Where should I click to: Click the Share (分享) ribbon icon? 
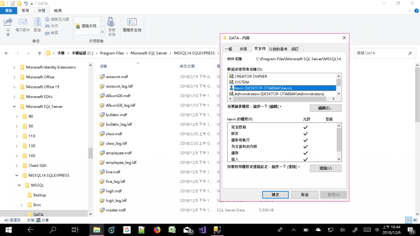(8, 26)
